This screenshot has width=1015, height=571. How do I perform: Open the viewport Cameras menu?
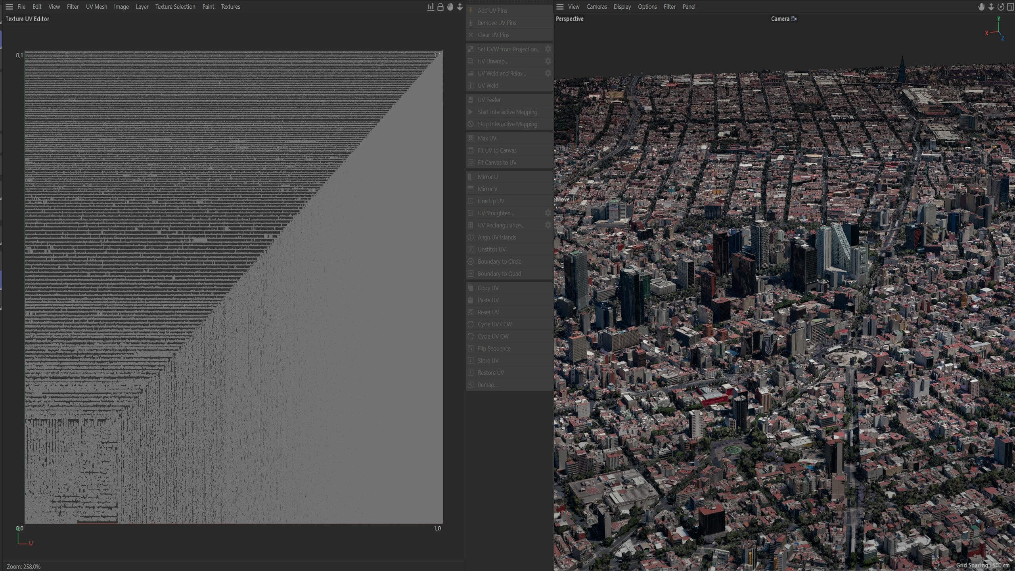[x=596, y=7]
